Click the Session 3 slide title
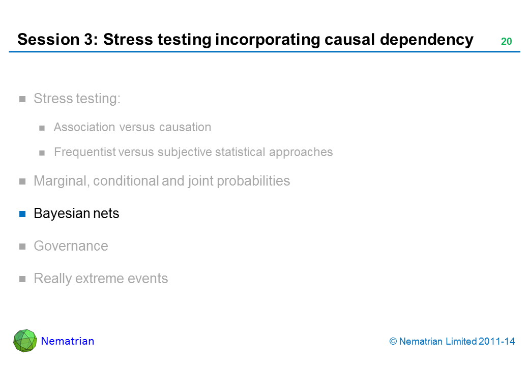This screenshot has height=366, width=529. tap(245, 40)
